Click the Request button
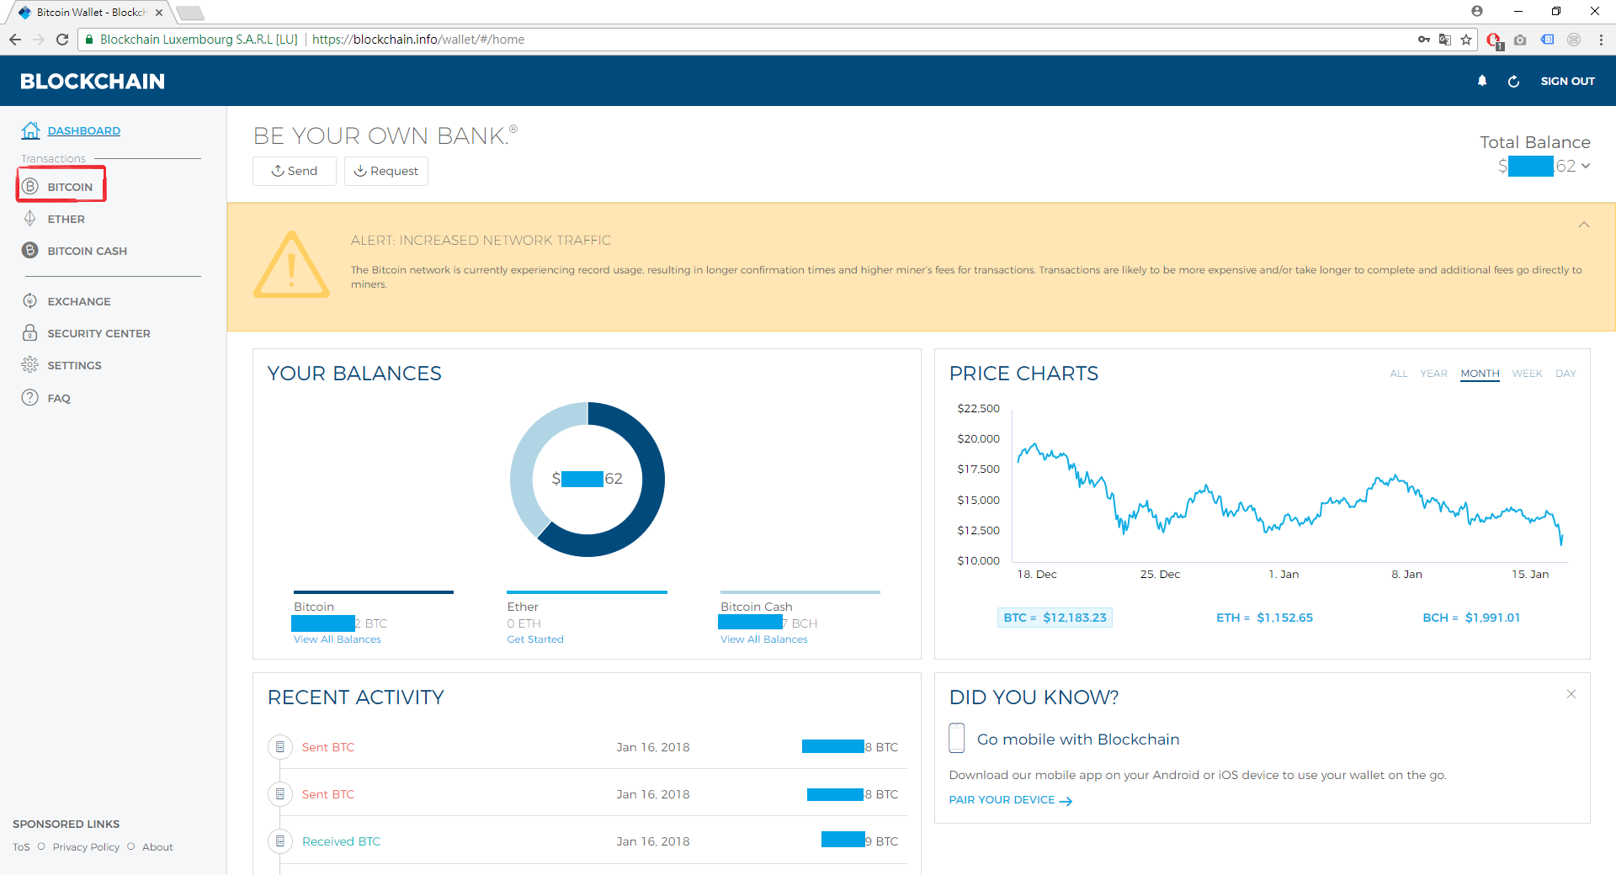The width and height of the screenshot is (1616, 875). 386,171
